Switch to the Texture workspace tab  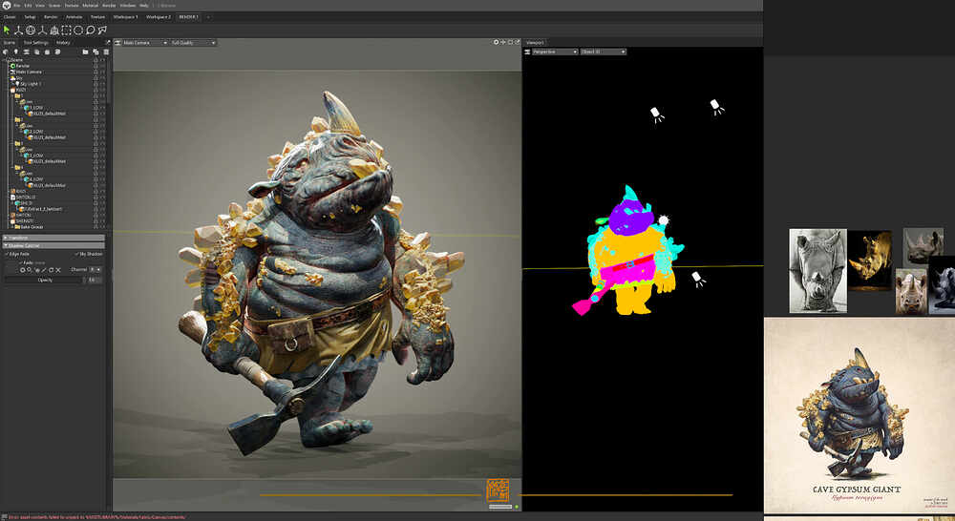point(97,17)
